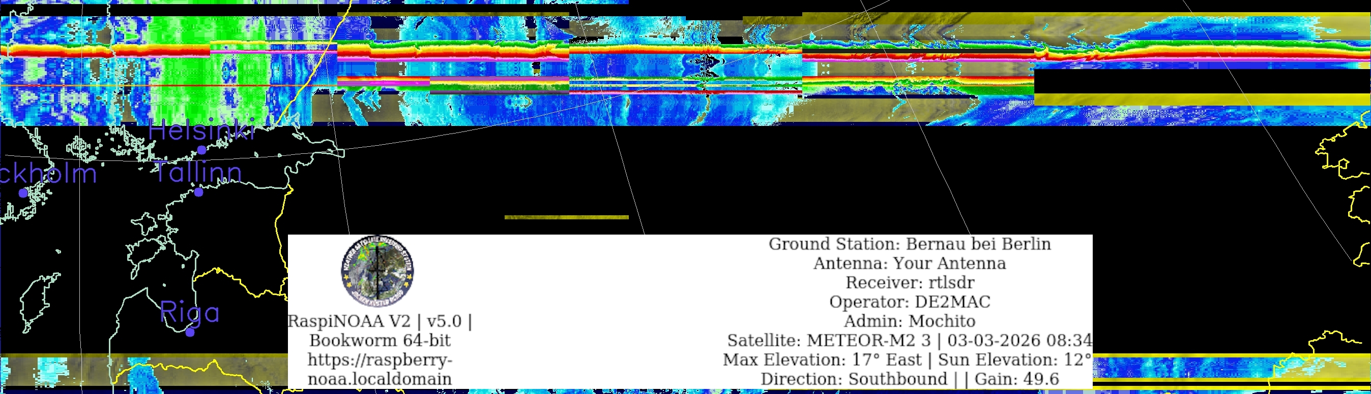Click the Tallinn city marker dot
This screenshot has width=1371, height=394.
[198, 192]
